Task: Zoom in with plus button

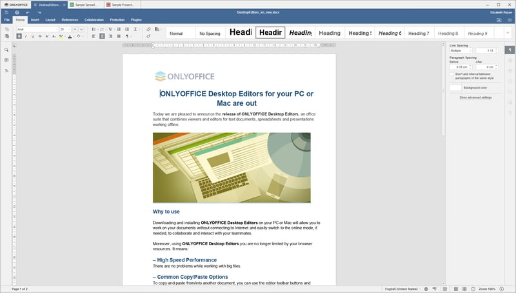Action: click(x=502, y=289)
